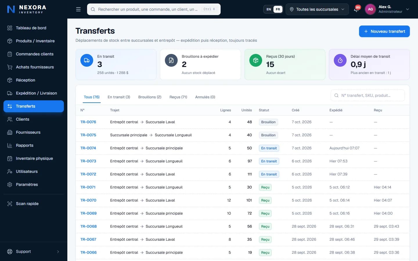Open the Rapports section

(x=34, y=145)
